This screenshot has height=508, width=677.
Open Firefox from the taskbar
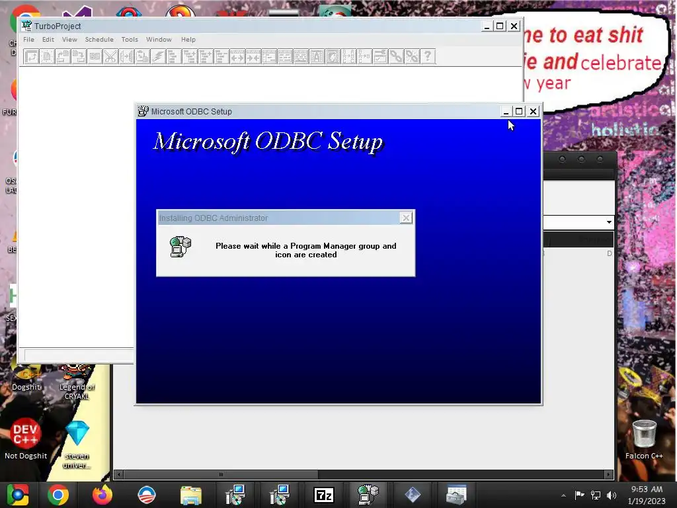coord(102,495)
